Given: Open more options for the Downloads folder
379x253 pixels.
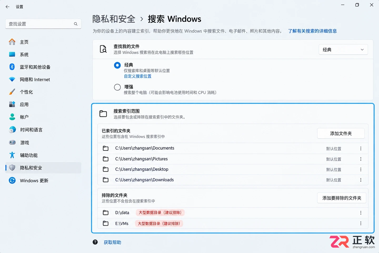Looking at the screenshot, I should click(x=361, y=180).
